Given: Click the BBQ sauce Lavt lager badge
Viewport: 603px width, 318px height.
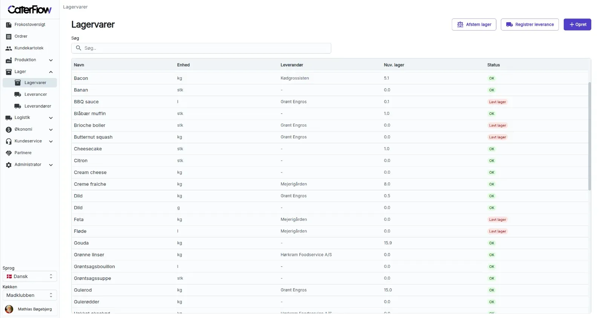Looking at the screenshot, I should click(x=497, y=102).
